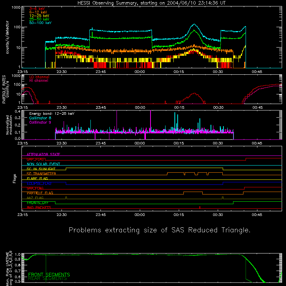Click the FRONTS_OFF flag label
Screen dimensions: 286x286
(38, 203)
